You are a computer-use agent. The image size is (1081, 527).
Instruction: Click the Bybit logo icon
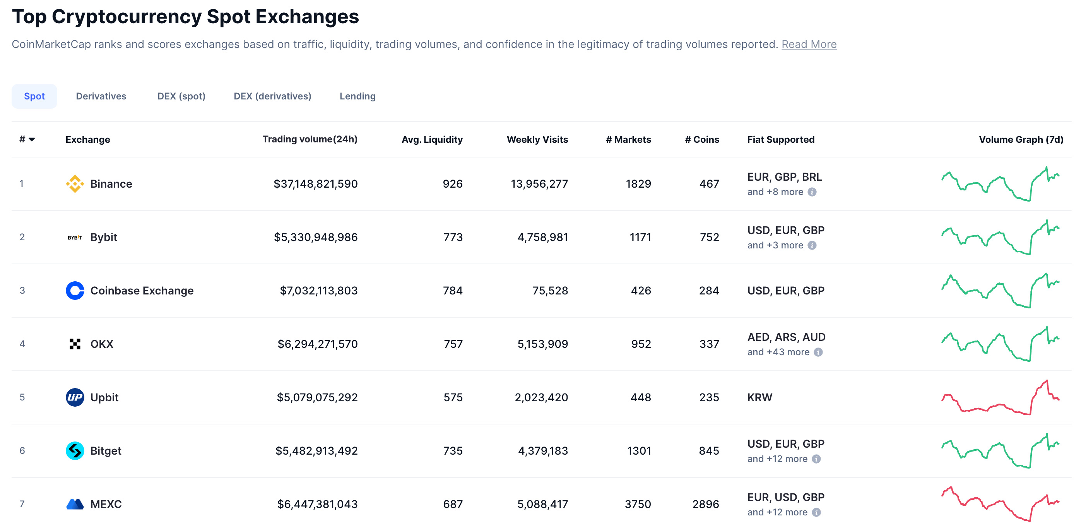coord(75,237)
